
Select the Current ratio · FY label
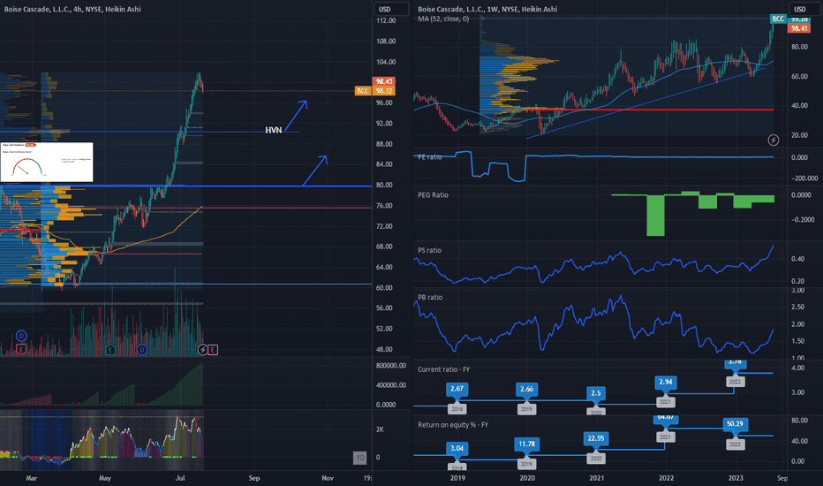tap(443, 369)
